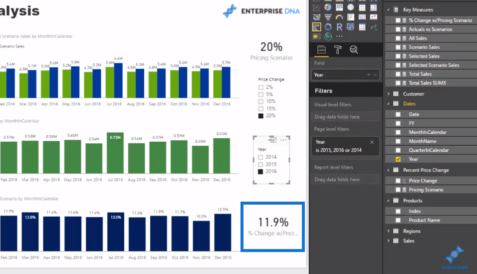Select the Scatter chart visualization
Viewport: 477px width, 274px height.
click(316, 7)
